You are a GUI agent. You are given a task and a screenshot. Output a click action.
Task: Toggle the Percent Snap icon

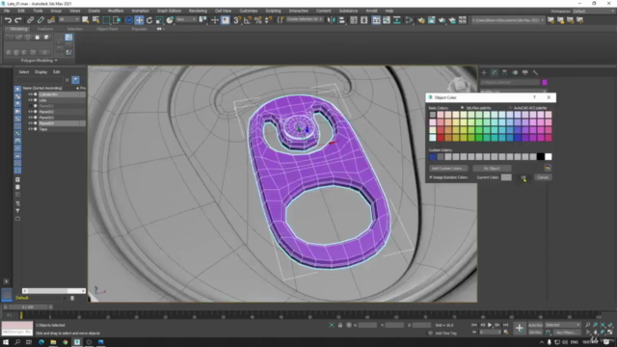(x=258, y=20)
